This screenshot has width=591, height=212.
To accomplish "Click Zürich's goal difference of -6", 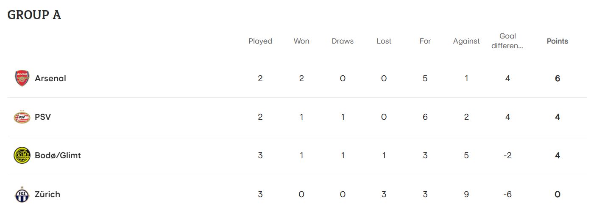I will tap(507, 194).
